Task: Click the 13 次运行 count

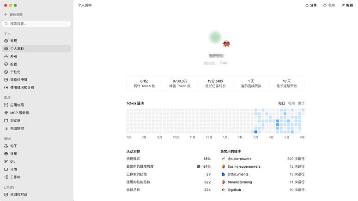Action: point(297,166)
